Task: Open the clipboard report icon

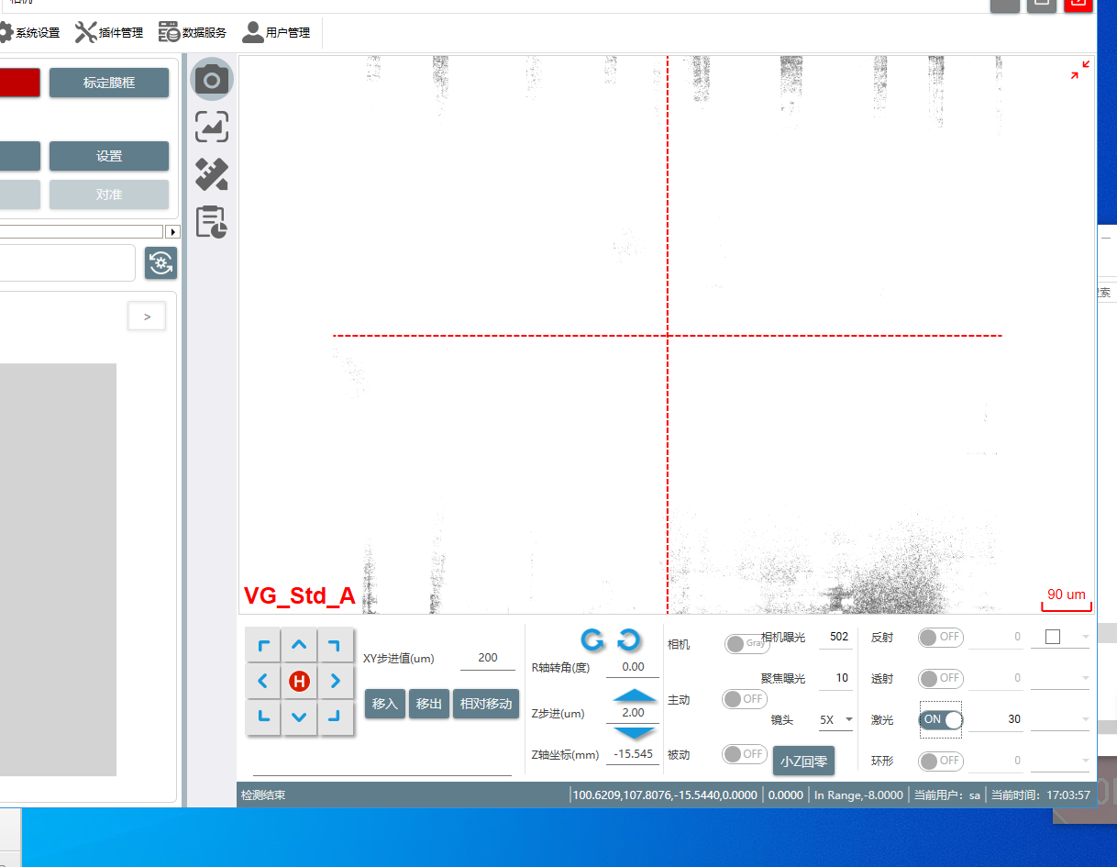Action: coord(212,222)
